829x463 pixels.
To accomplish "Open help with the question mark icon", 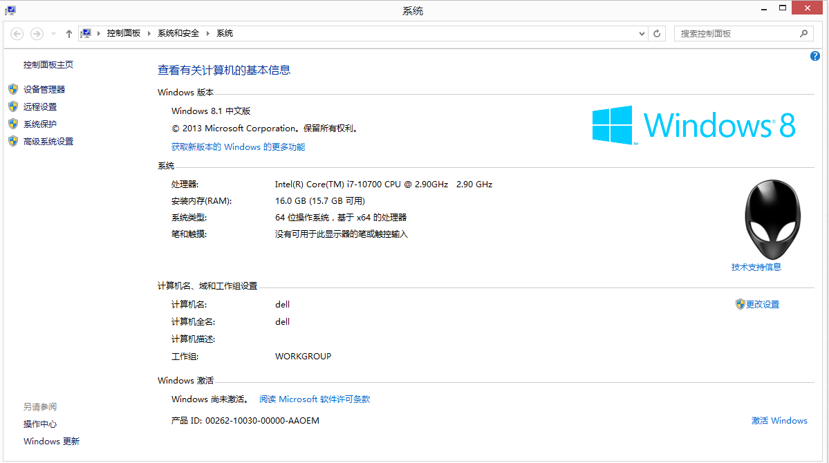I will (x=814, y=56).
